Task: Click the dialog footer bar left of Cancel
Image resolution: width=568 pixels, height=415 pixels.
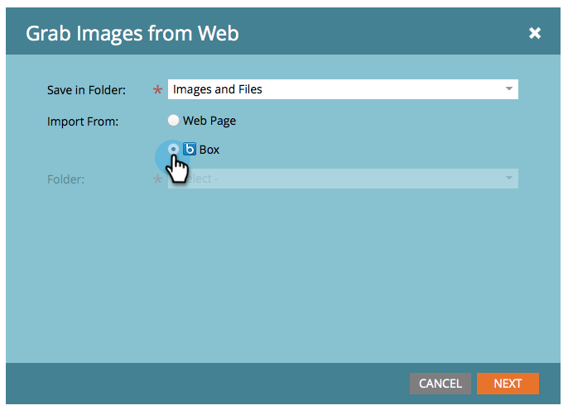Action: 208,384
